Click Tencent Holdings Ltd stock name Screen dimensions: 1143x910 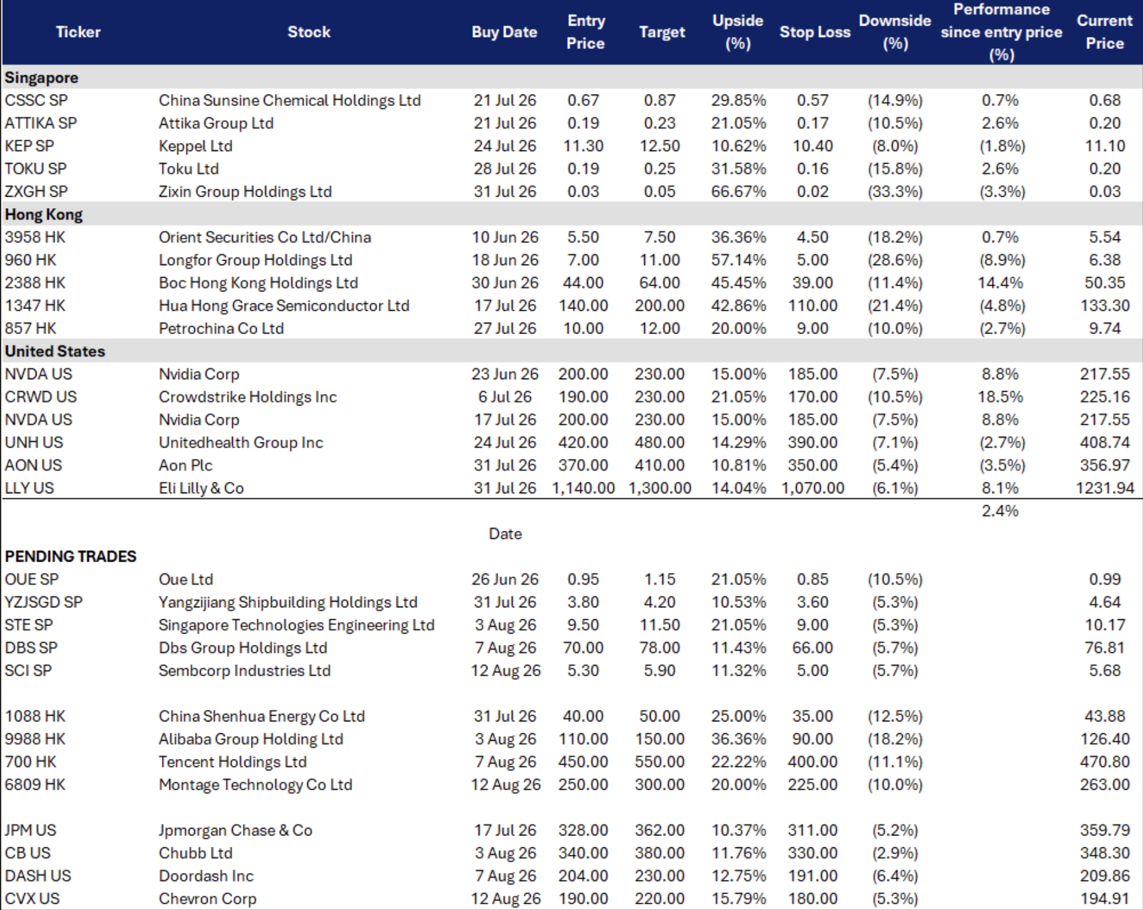(x=233, y=762)
